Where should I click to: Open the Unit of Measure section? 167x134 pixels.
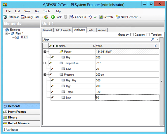click(18, 123)
